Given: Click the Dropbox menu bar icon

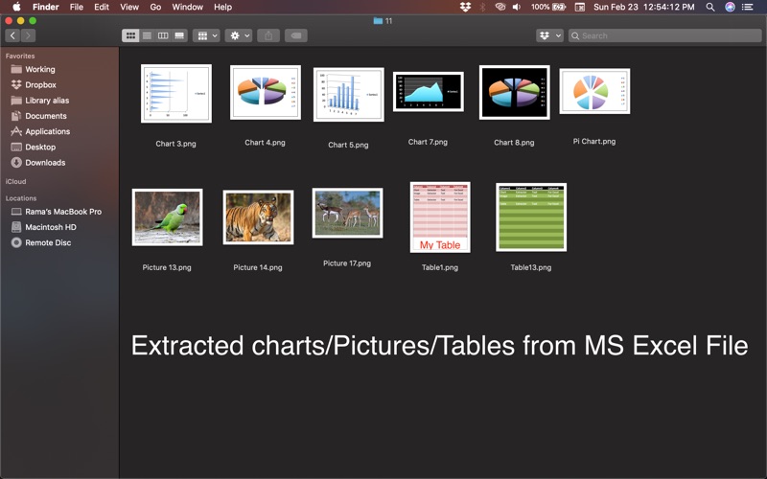Looking at the screenshot, I should coord(465,7).
